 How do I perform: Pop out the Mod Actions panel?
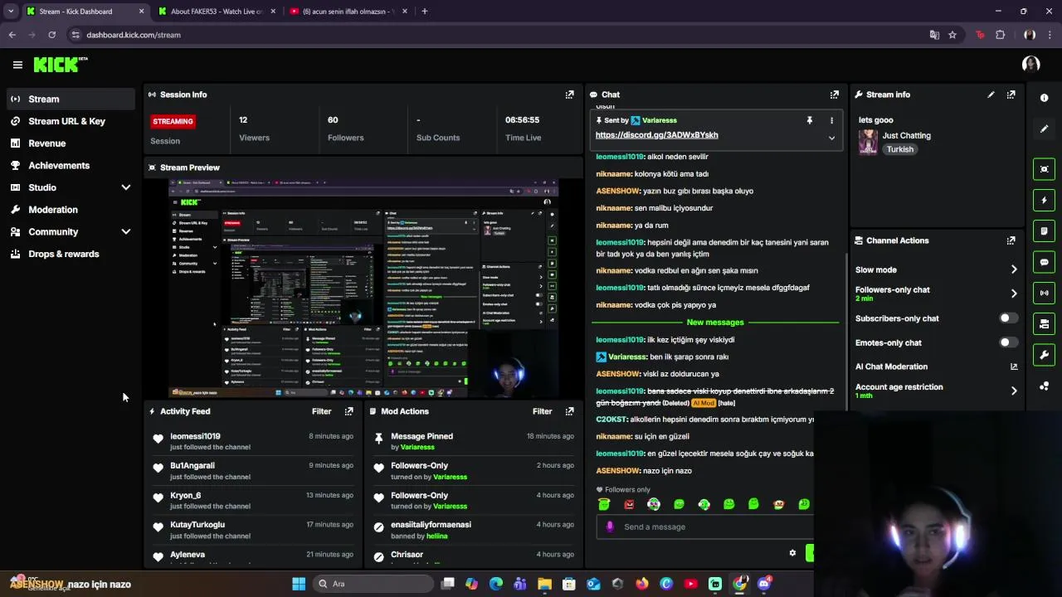[569, 411]
